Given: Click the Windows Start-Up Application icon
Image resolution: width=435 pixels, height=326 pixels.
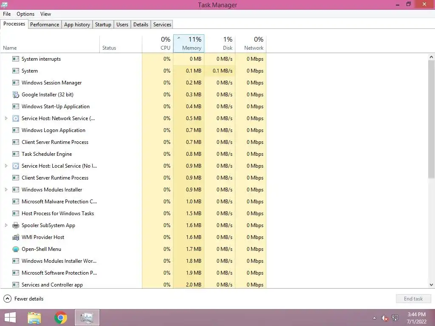Looking at the screenshot, I should pyautogui.click(x=16, y=107).
